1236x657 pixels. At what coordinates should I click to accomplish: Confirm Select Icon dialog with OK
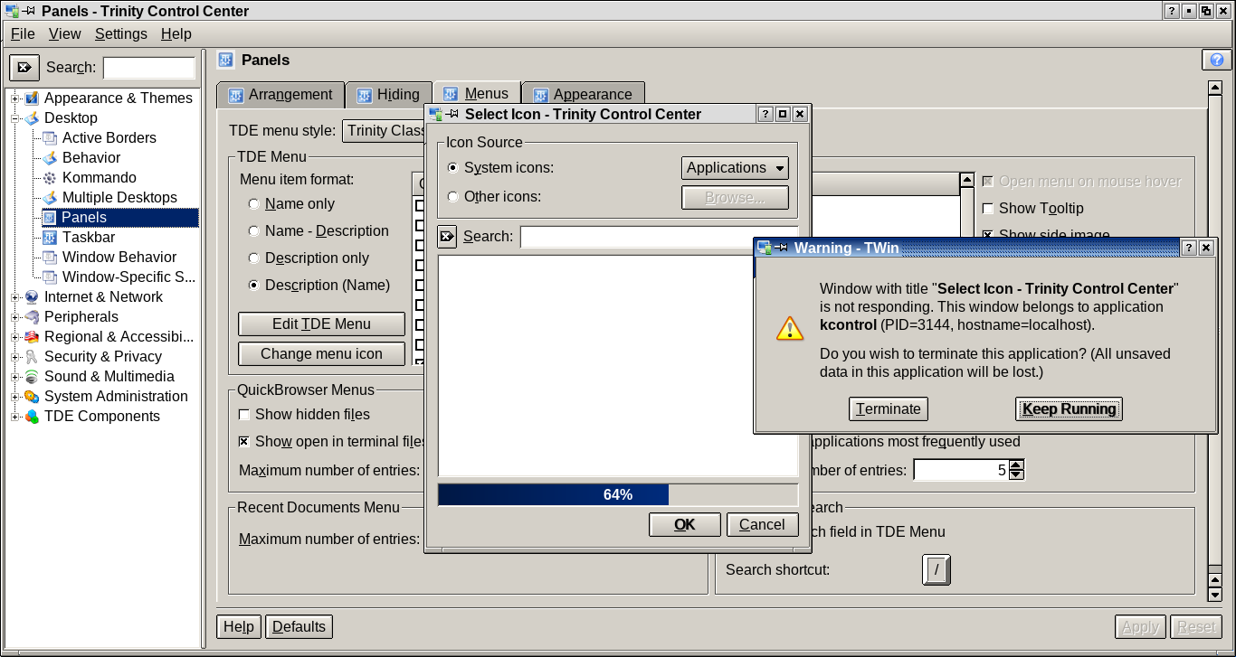coord(685,525)
